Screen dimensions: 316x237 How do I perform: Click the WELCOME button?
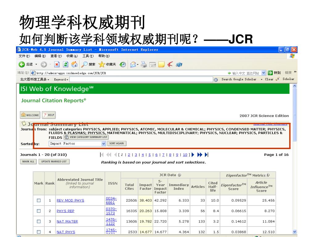(30, 115)
